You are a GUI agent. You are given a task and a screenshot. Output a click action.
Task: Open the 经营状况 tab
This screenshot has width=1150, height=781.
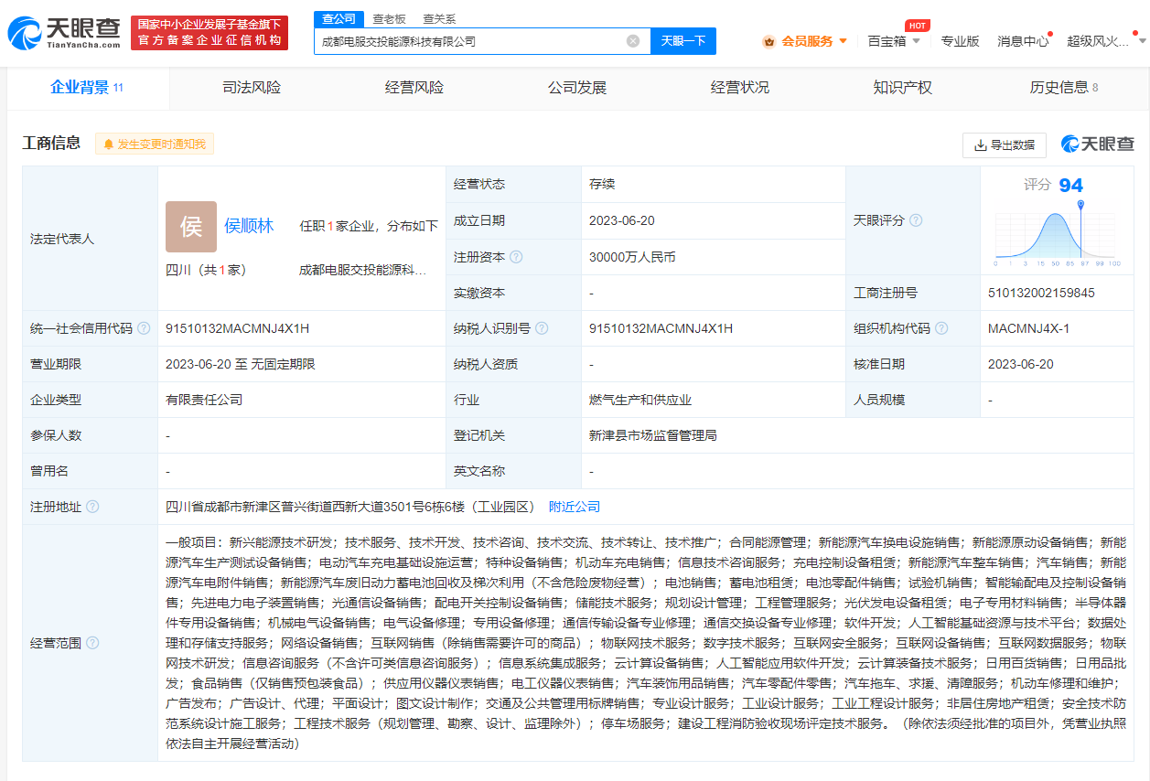[740, 88]
